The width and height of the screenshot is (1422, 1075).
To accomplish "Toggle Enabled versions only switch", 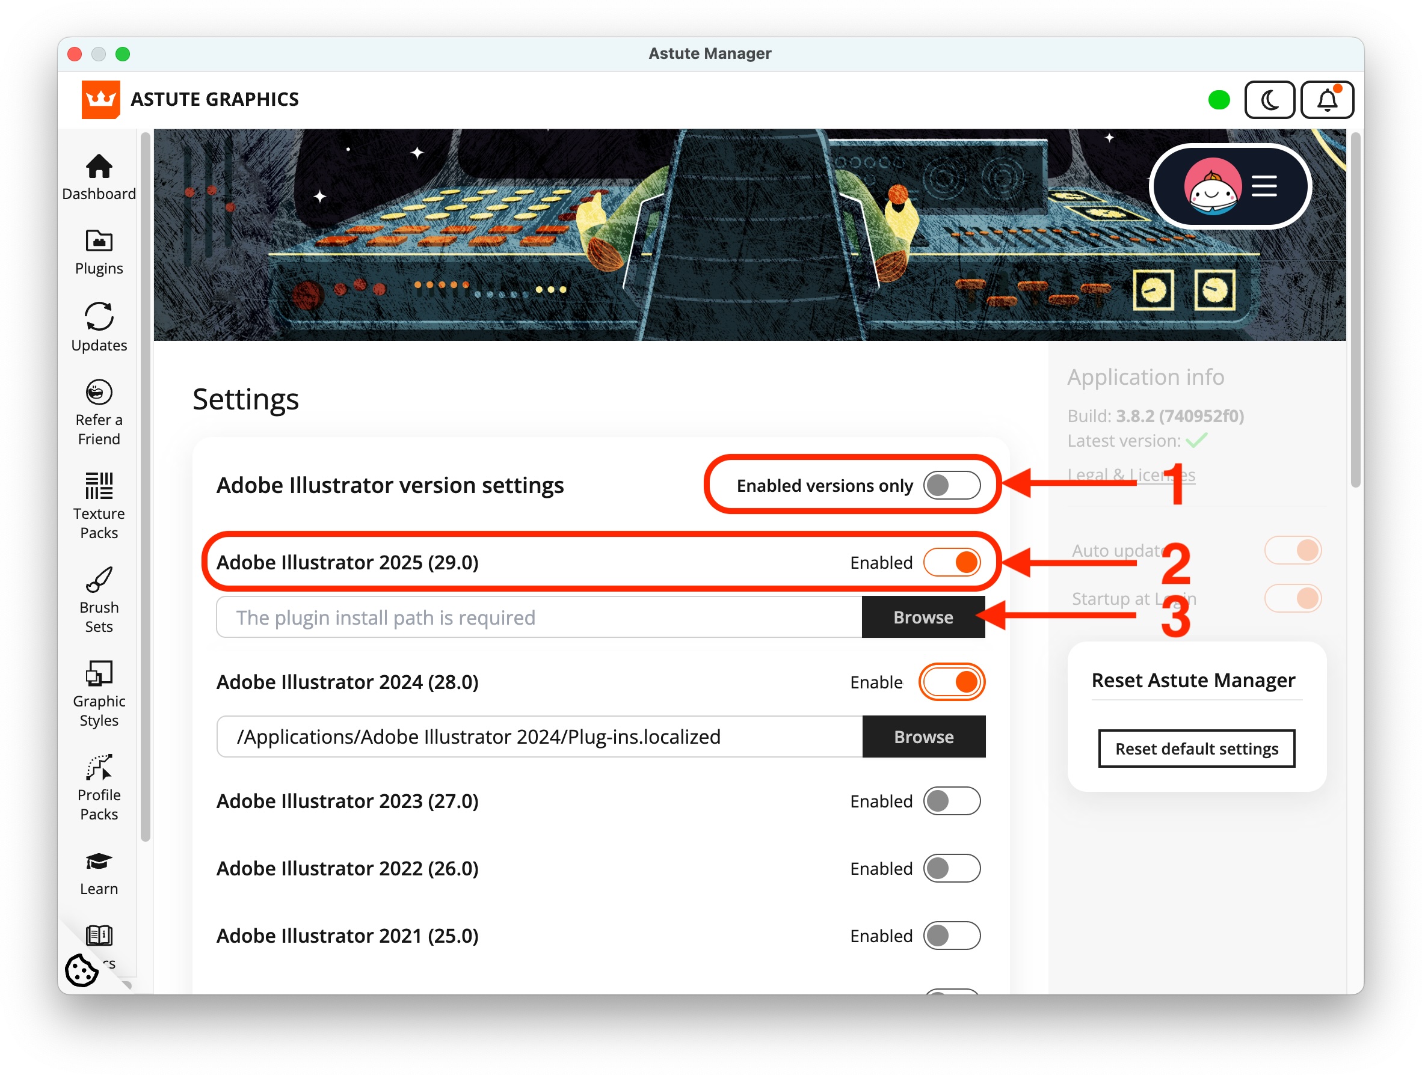I will coord(952,486).
